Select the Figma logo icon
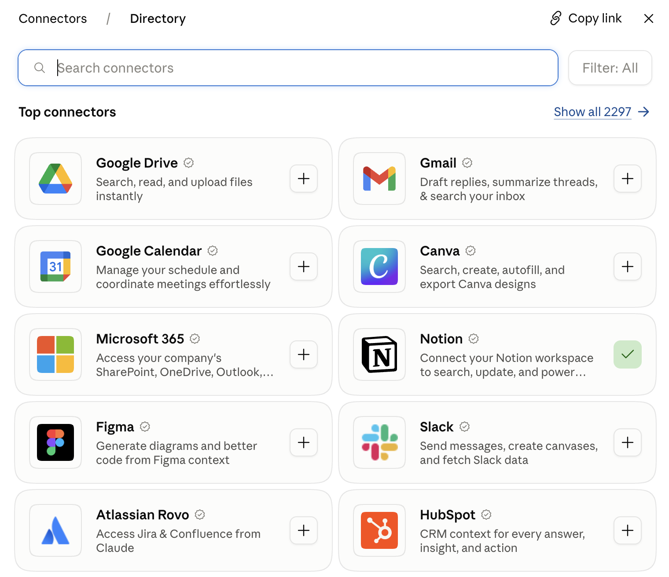This screenshot has height=577, width=669. pos(55,442)
